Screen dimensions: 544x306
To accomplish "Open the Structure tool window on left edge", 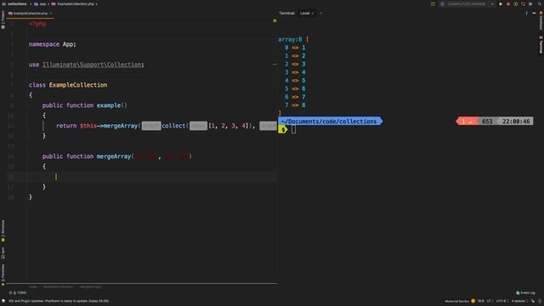I will click(x=3, y=230).
